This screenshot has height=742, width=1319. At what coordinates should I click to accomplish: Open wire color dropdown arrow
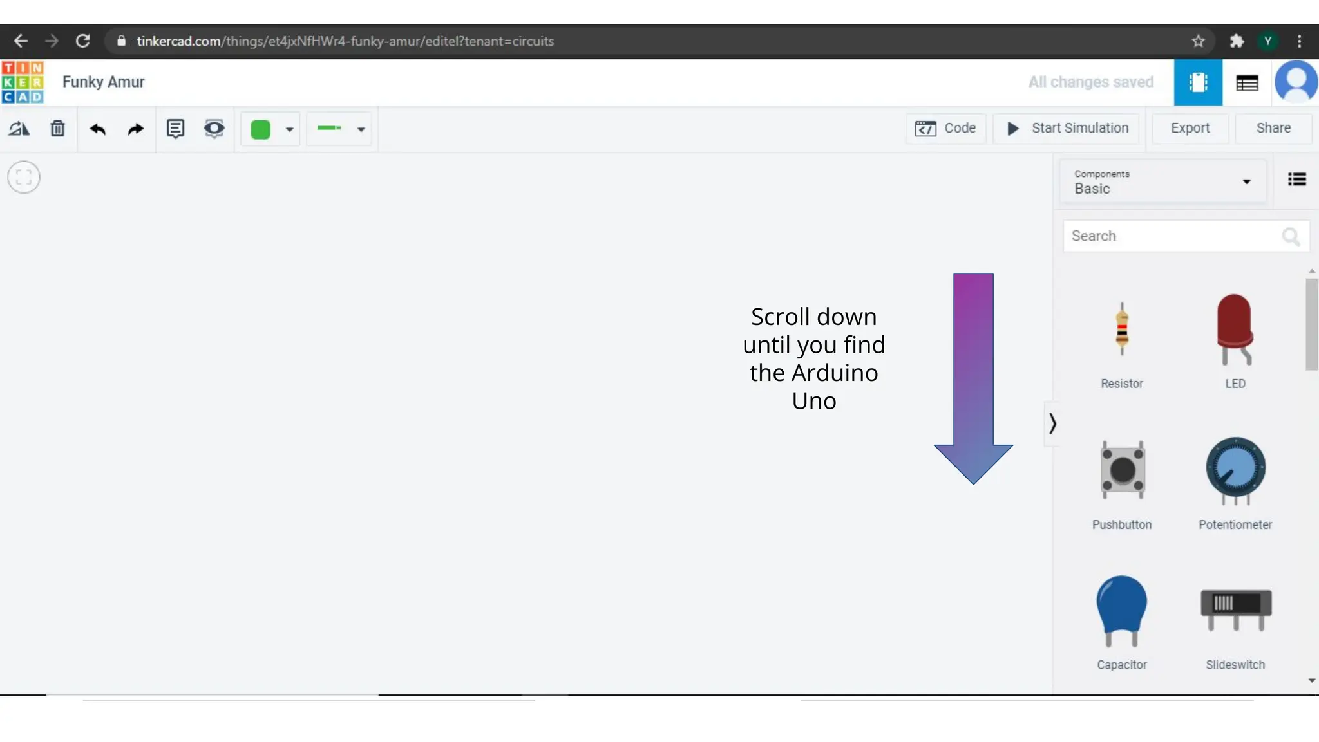pyautogui.click(x=290, y=129)
